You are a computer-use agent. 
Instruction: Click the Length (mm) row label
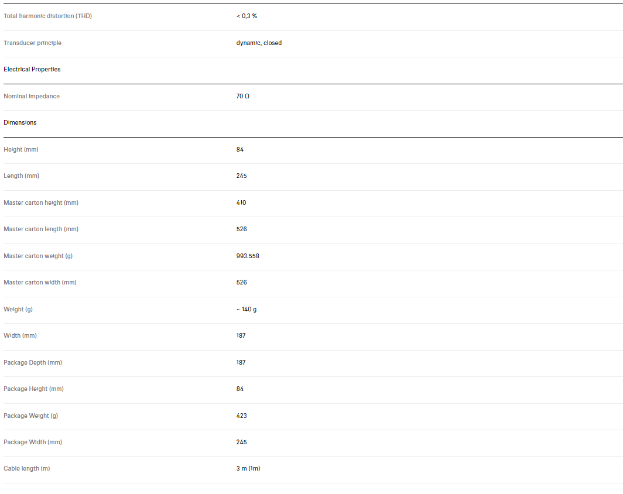click(x=22, y=176)
